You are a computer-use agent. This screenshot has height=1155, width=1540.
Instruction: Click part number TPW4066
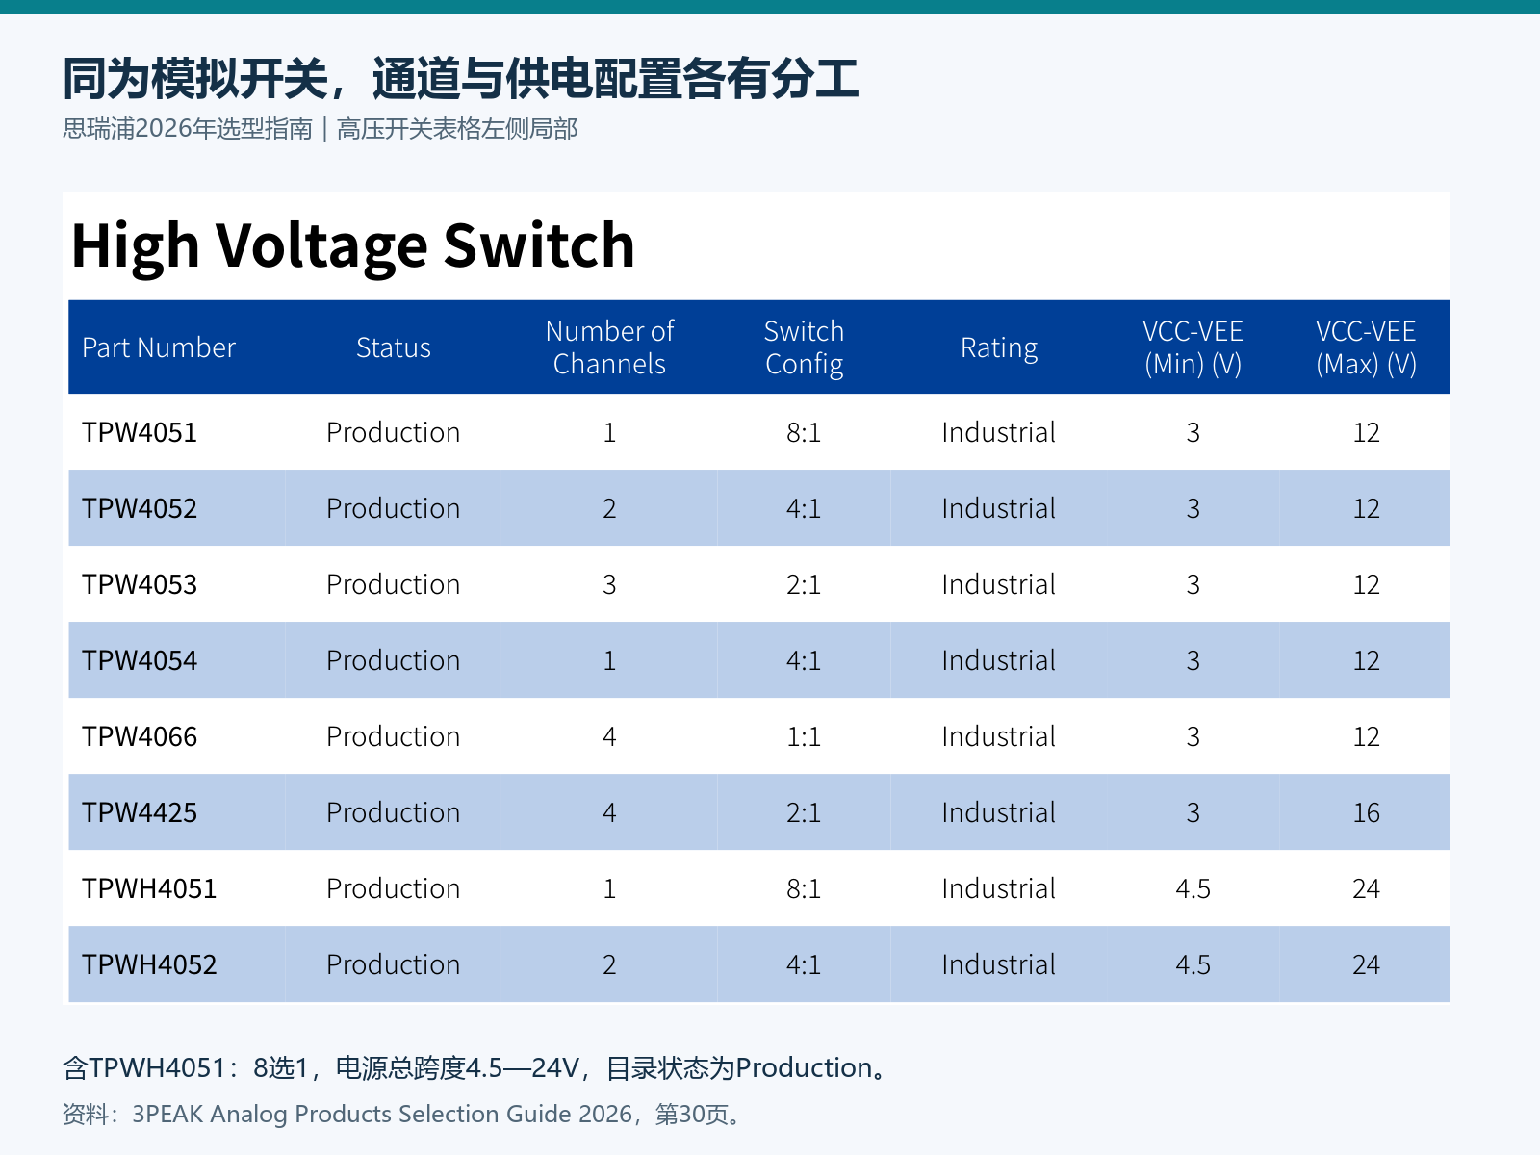[140, 736]
